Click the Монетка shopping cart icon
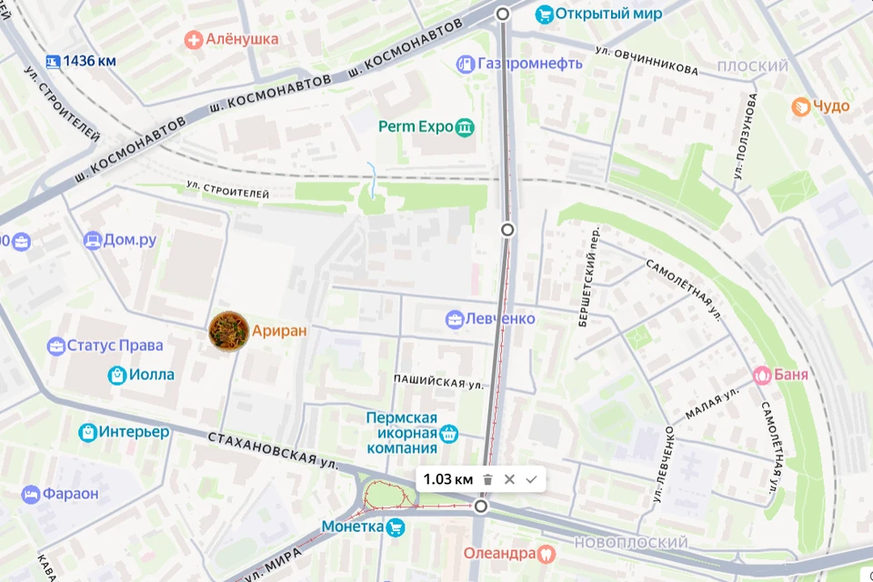Image resolution: width=873 pixels, height=582 pixels. coord(396,527)
